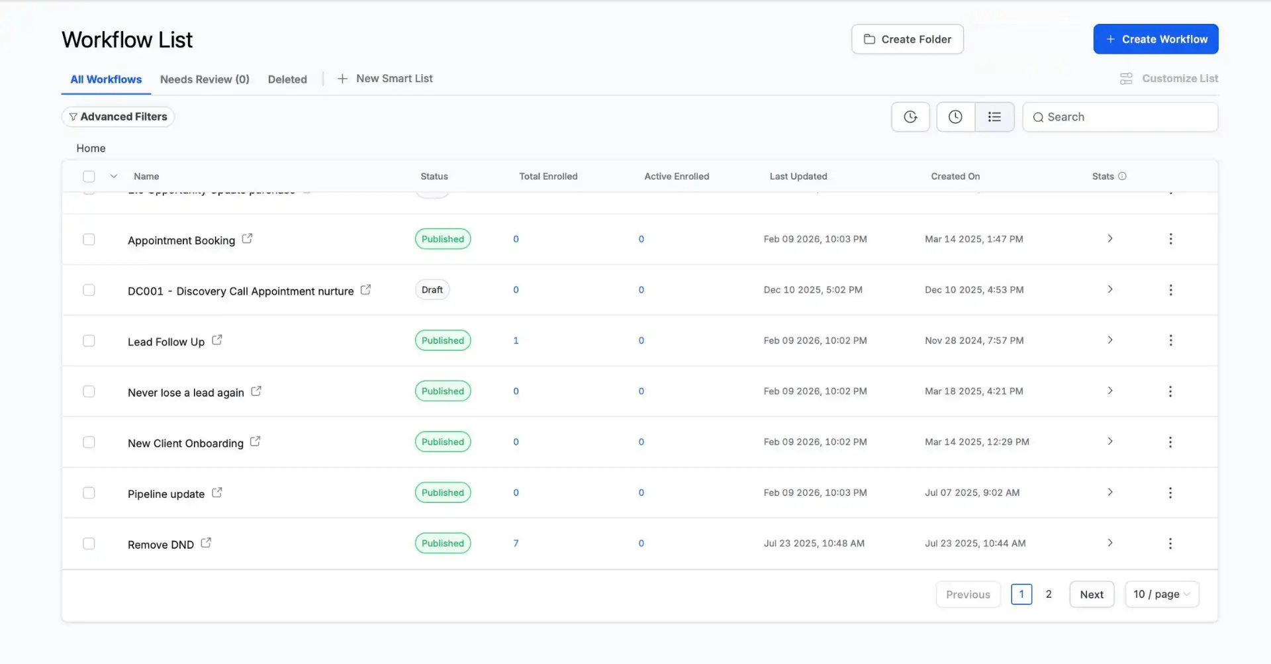Click into the Search workflows field
The width and height of the screenshot is (1271, 664).
pos(1125,117)
